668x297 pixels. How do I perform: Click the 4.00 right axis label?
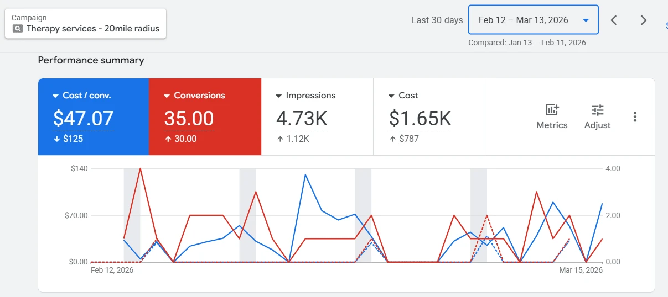coord(613,168)
